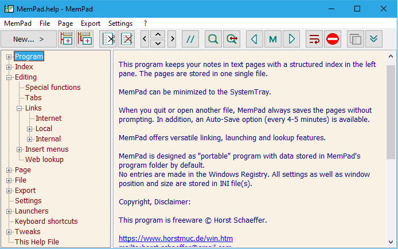
Task: Expand the Local tree node
Action: [29, 129]
